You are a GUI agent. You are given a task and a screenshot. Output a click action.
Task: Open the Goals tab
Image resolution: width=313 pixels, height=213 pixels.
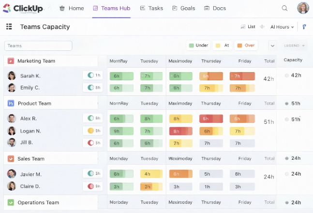pos(183,8)
